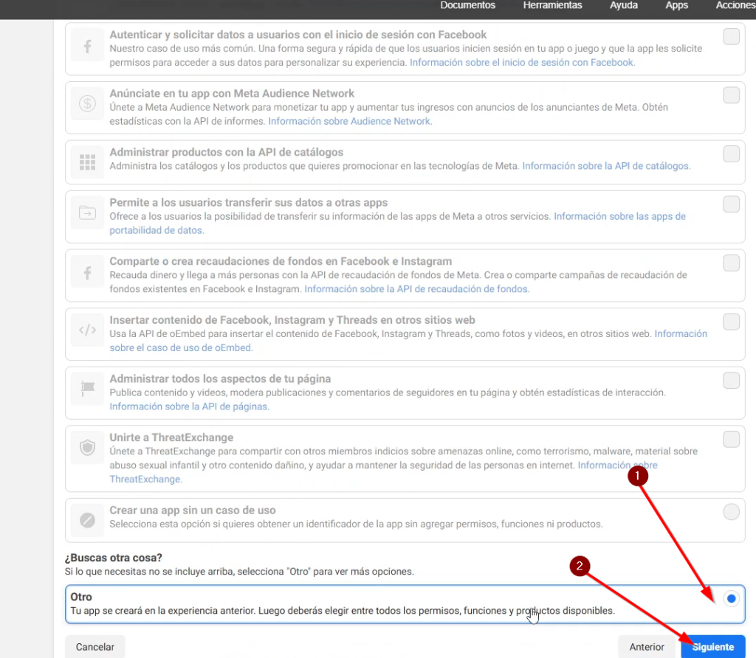The image size is (756, 658).
Task: Click the folder transfer icon for data portability
Action: pyautogui.click(x=87, y=212)
